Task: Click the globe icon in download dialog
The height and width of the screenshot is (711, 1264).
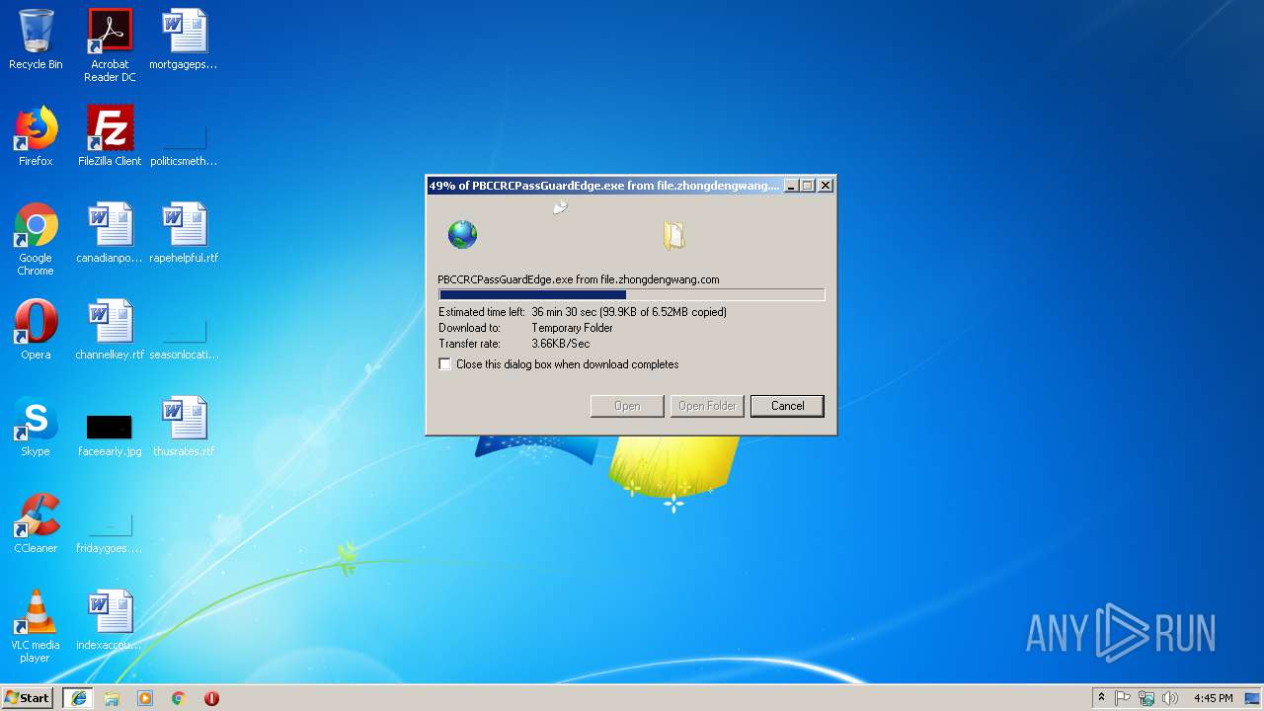Action: coord(462,235)
